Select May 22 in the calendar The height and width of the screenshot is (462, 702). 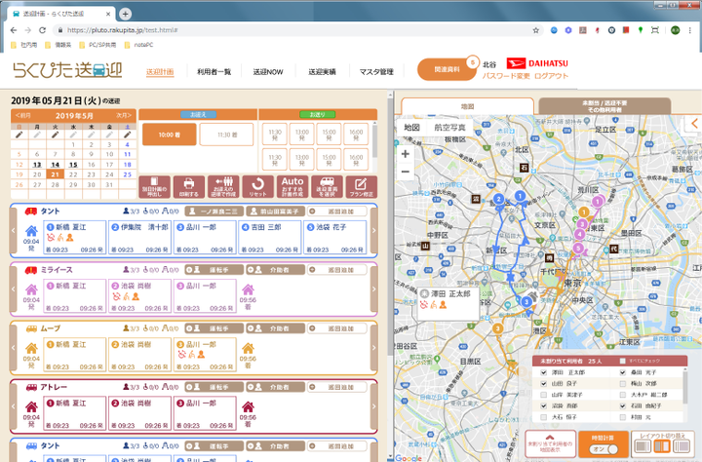73,174
